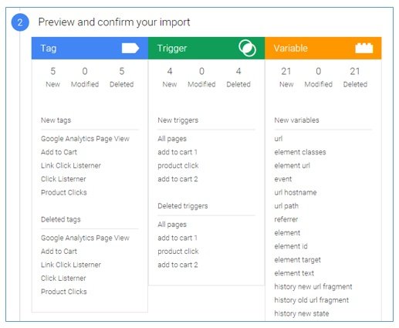Click the 'referrer' variable entry
Image resolution: width=399 pixels, height=328 pixels.
[286, 219]
